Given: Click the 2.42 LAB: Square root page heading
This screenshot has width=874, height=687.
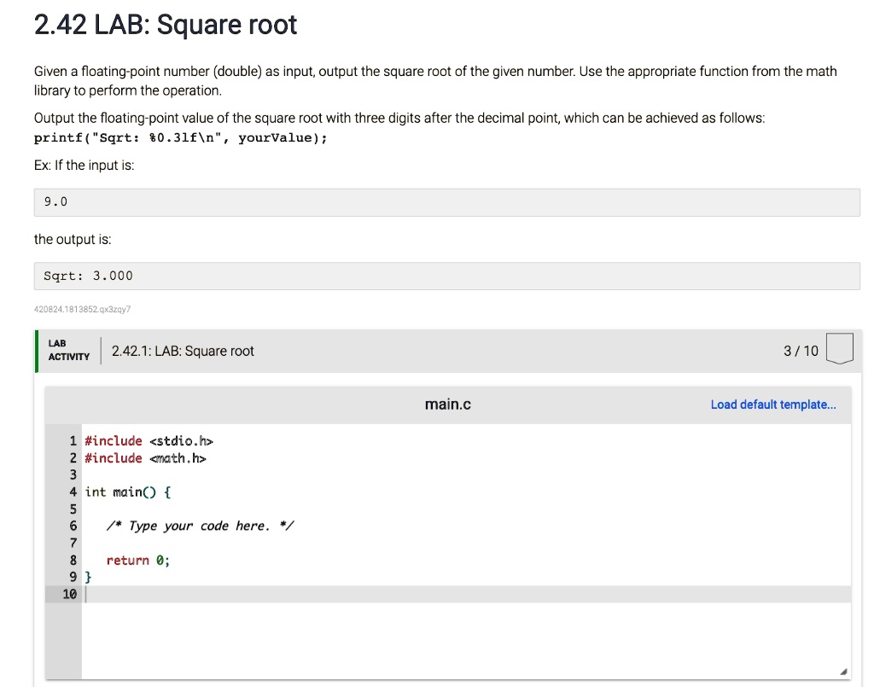Looking at the screenshot, I should (x=165, y=25).
